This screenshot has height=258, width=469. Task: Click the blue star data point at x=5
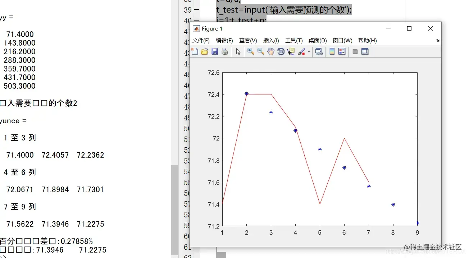point(320,149)
